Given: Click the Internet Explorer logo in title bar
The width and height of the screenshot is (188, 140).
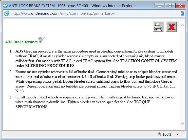Looking at the screenshot, I should pyautogui.click(x=5, y=6).
